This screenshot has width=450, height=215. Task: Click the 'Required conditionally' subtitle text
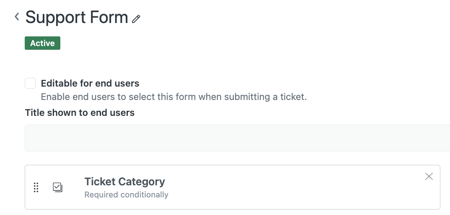[x=126, y=195]
